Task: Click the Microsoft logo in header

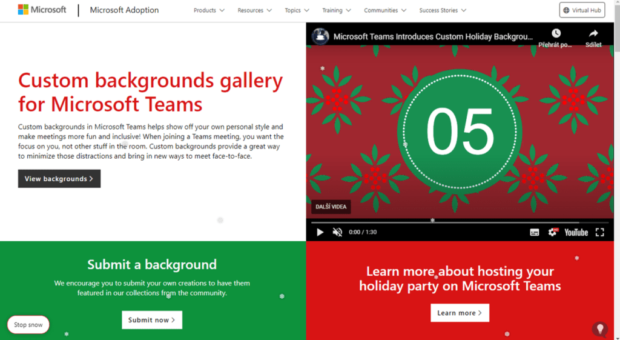Action: pos(42,10)
